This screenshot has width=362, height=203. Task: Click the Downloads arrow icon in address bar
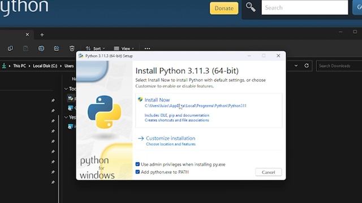click(4, 66)
